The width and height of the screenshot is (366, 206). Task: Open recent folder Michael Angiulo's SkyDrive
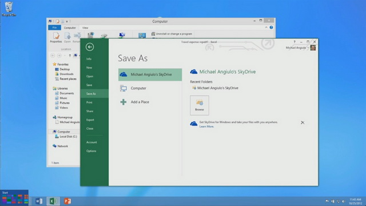click(x=215, y=88)
